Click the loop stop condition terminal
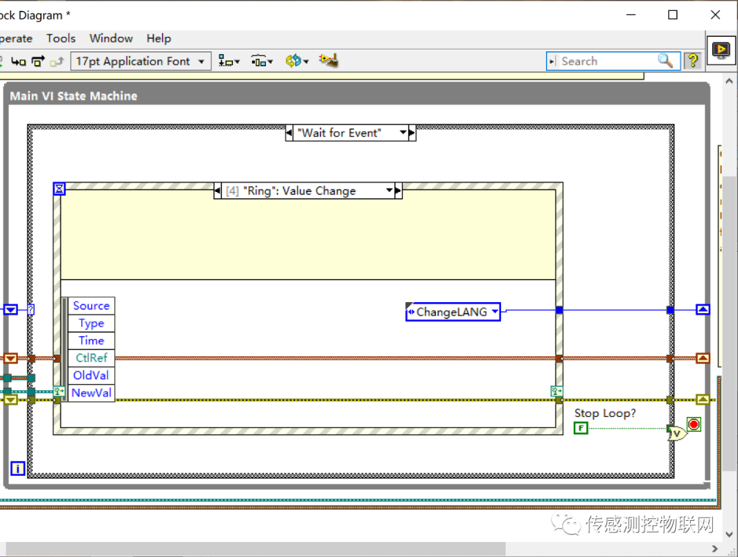This screenshot has width=738, height=557. click(694, 425)
